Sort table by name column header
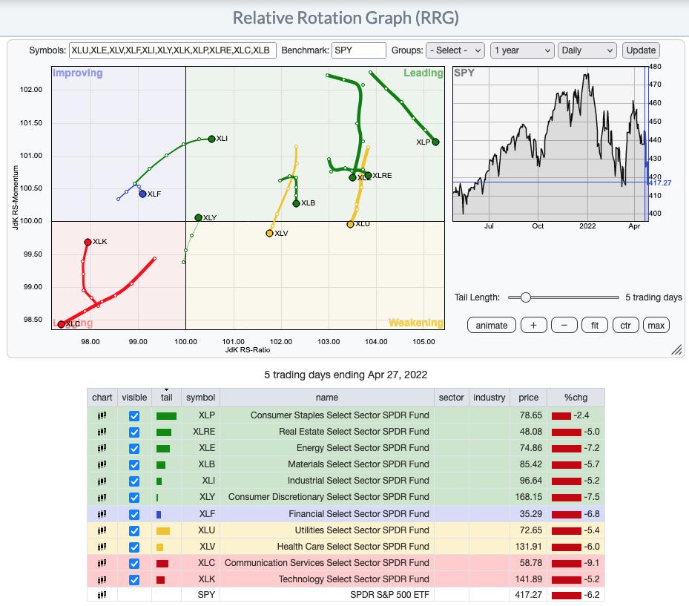The image size is (689, 606). coord(326,398)
